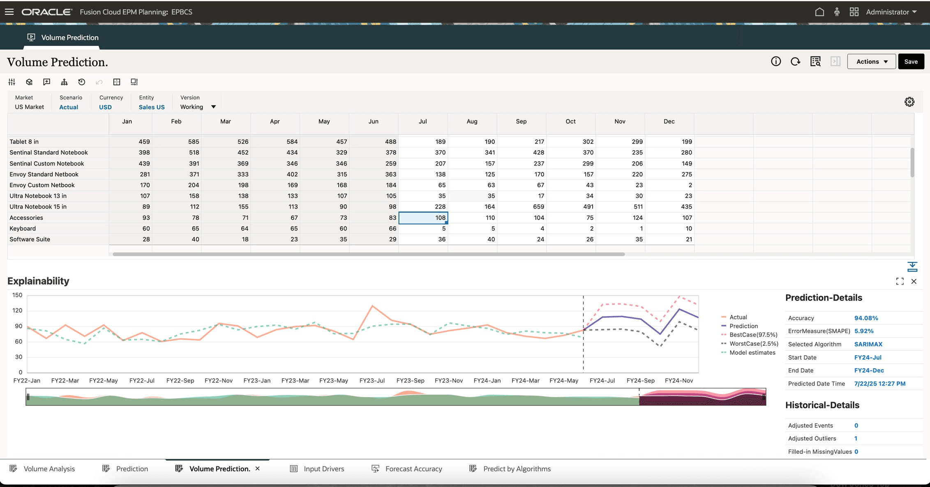The image size is (930, 487).
Task: Switch to the Forecast Accuracy tab
Action: click(413, 469)
